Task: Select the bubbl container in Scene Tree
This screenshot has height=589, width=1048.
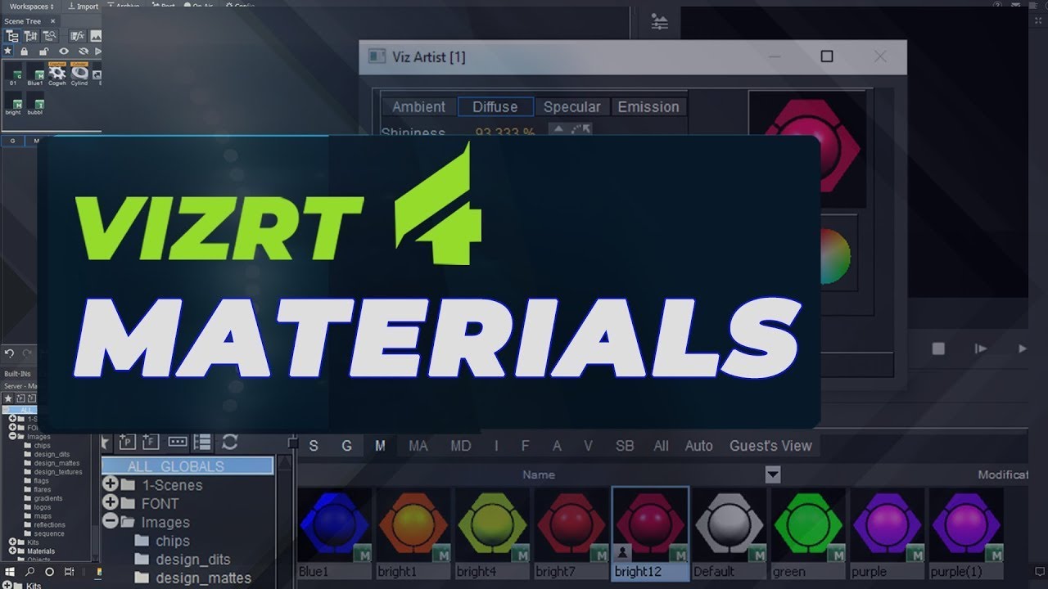Action: 35,105
